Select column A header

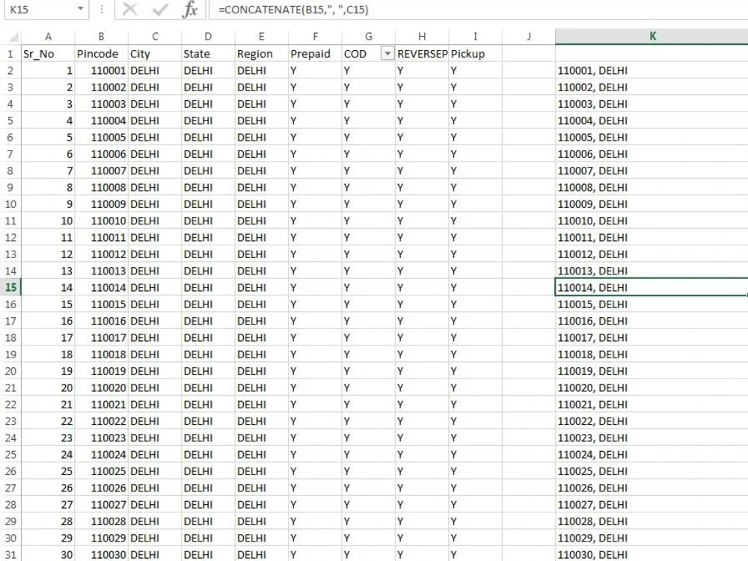click(x=49, y=36)
